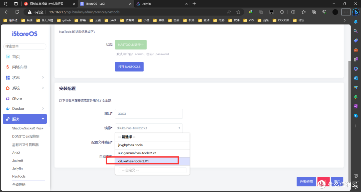Viewport: 361px width, 192px height.
Task: Open browser extensions puzzle icon
Action: [282, 12]
